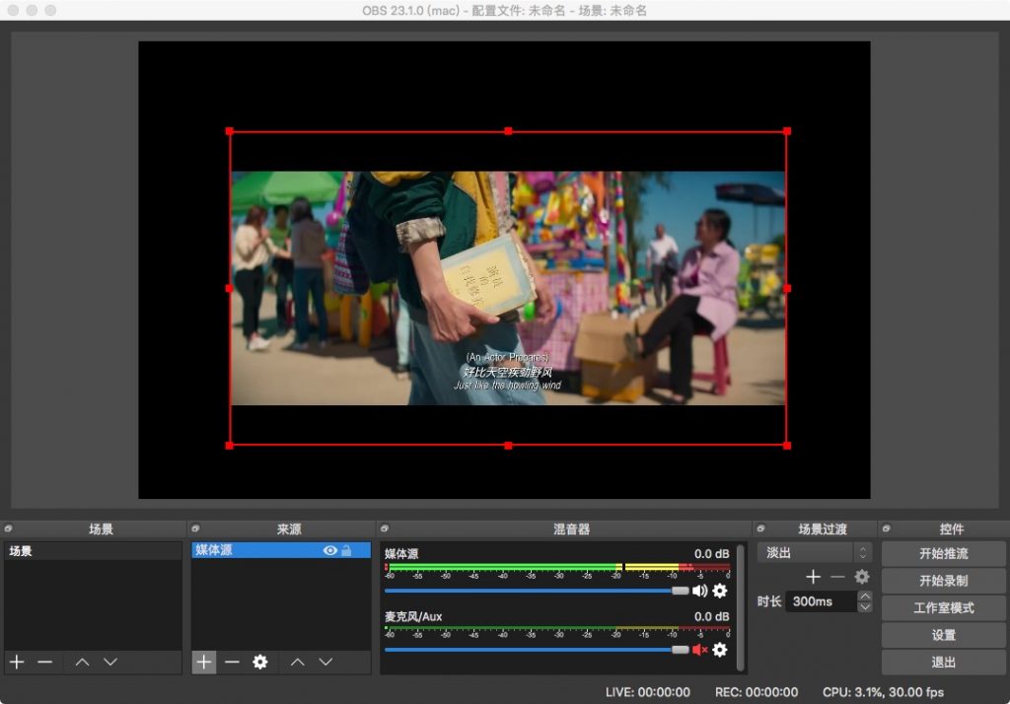This screenshot has height=704, width=1010.
Task: Remove the transition with the minus icon in 场景过渡
Action: [x=837, y=577]
